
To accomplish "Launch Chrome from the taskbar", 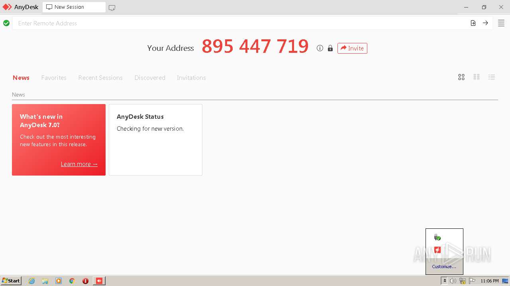I will (72, 281).
